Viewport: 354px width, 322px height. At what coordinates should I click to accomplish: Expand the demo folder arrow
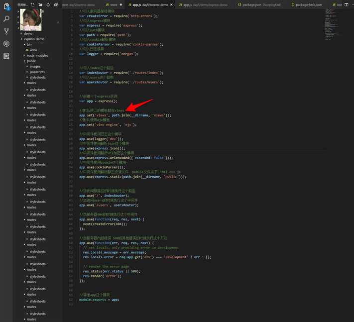point(21,33)
